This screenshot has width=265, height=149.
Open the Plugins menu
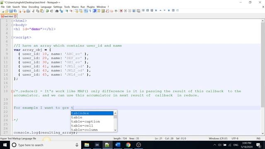pos(91,7)
